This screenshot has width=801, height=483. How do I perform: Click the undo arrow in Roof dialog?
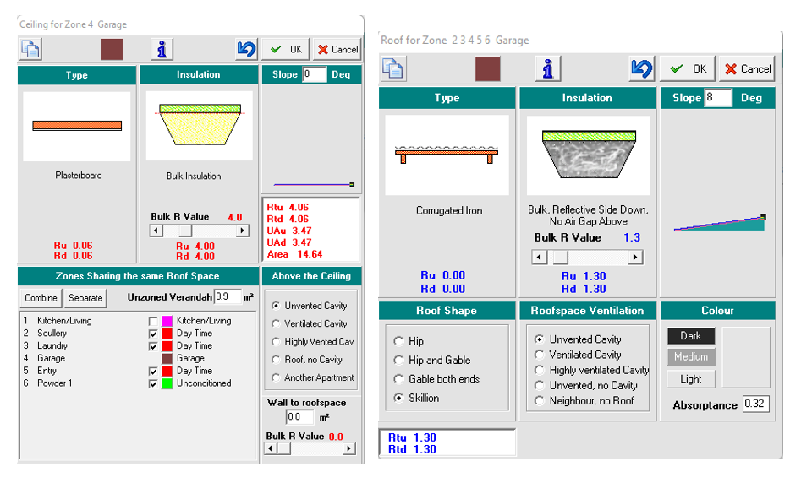click(642, 68)
